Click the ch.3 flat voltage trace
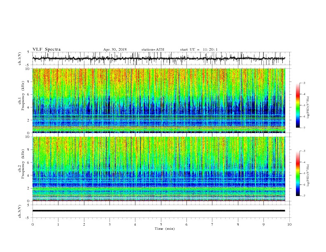This screenshot has height=252, width=326. pos(158,211)
